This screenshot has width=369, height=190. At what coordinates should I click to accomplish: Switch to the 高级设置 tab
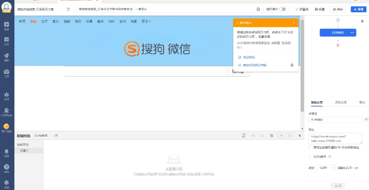341,103
